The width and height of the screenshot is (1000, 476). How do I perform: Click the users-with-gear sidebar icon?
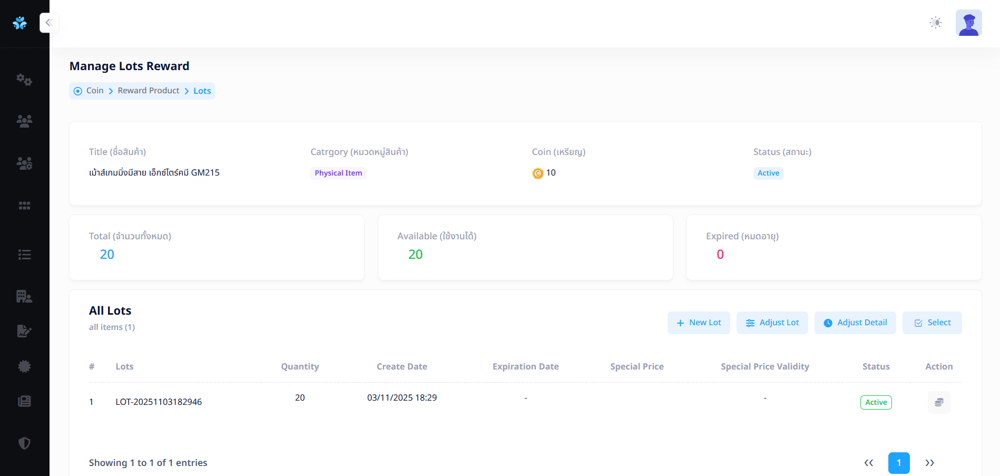tap(24, 163)
